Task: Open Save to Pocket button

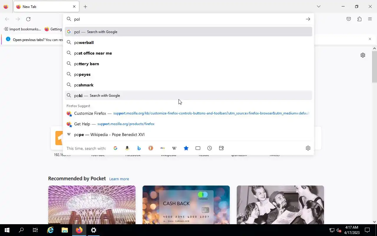Action: tap(349, 19)
